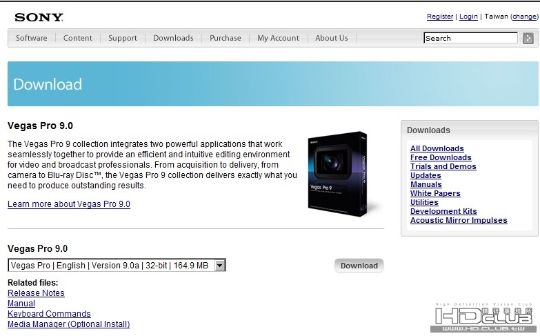Click the Register link
Screen dimensions: 540x336
(440, 16)
